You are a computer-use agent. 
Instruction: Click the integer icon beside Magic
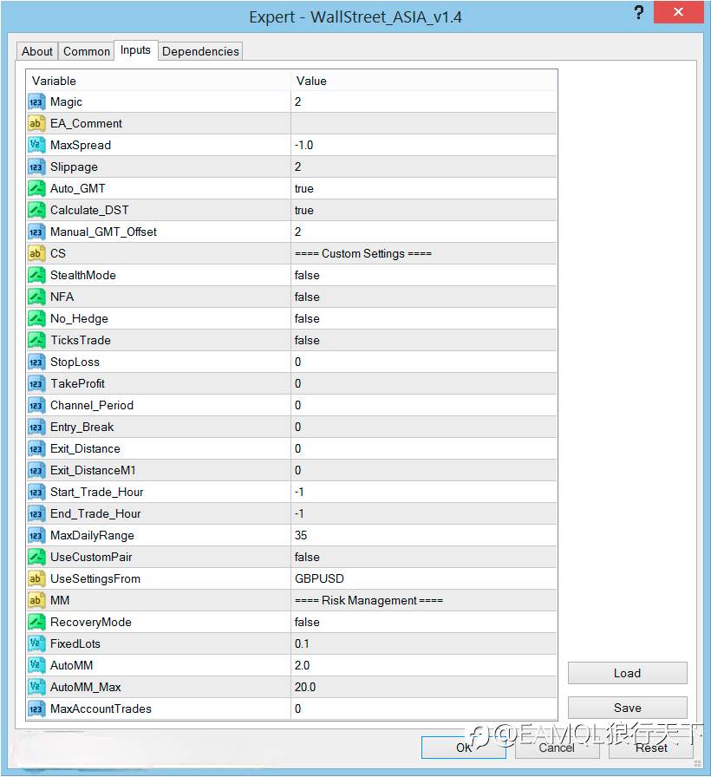click(x=36, y=102)
